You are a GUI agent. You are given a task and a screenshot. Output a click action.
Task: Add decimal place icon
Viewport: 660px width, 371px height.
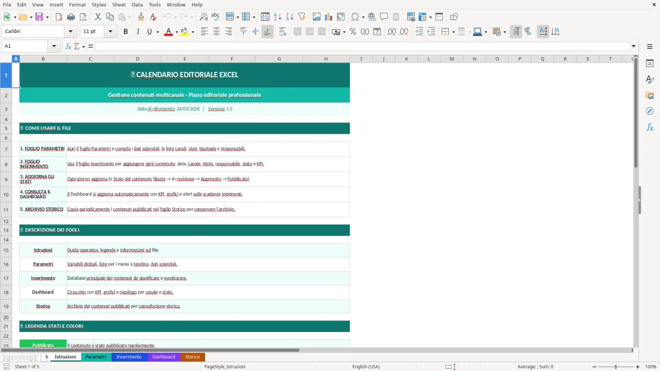click(x=392, y=32)
